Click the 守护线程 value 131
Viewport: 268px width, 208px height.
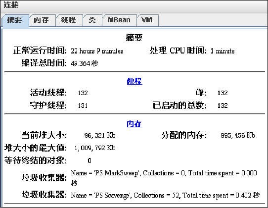tap(83, 105)
